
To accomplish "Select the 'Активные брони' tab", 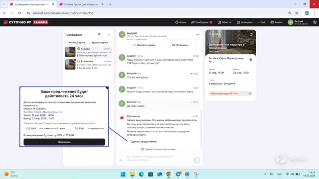I will (x=77, y=43).
